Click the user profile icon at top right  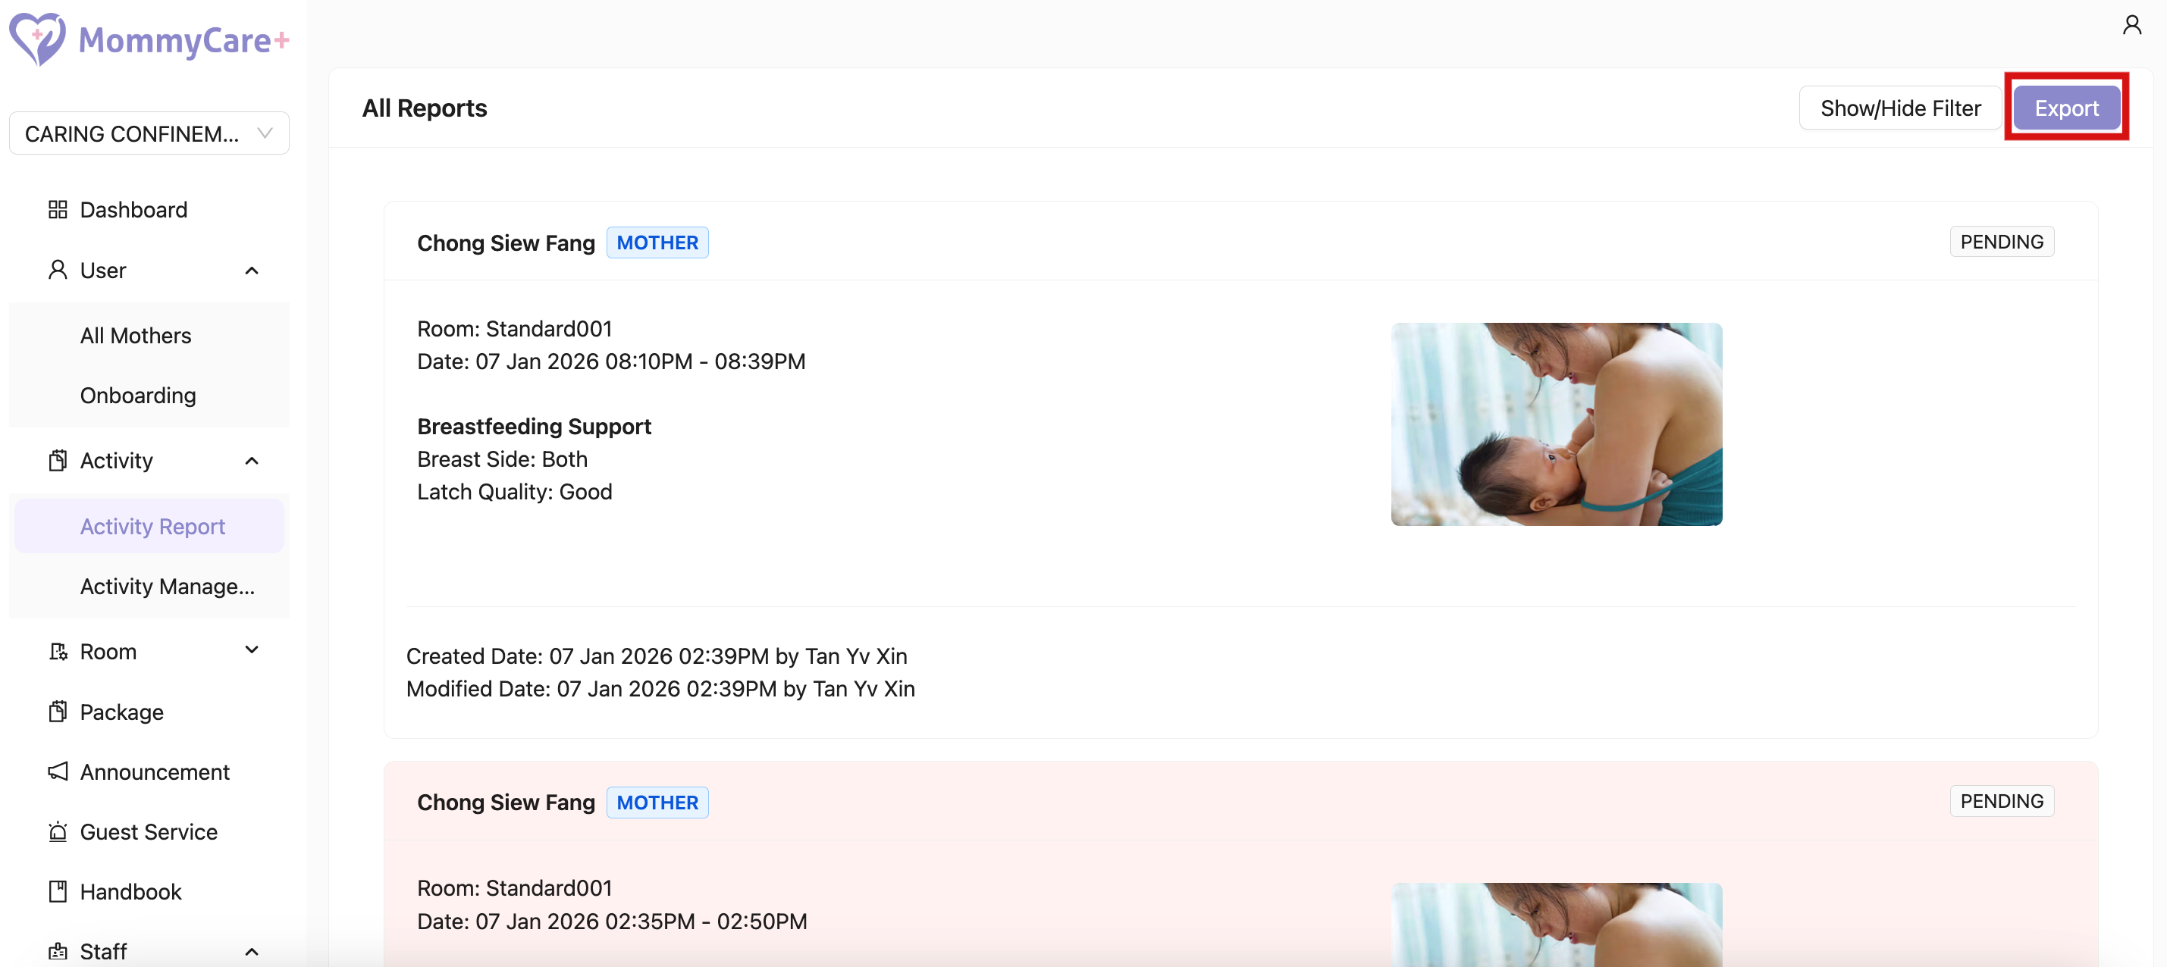(2133, 24)
